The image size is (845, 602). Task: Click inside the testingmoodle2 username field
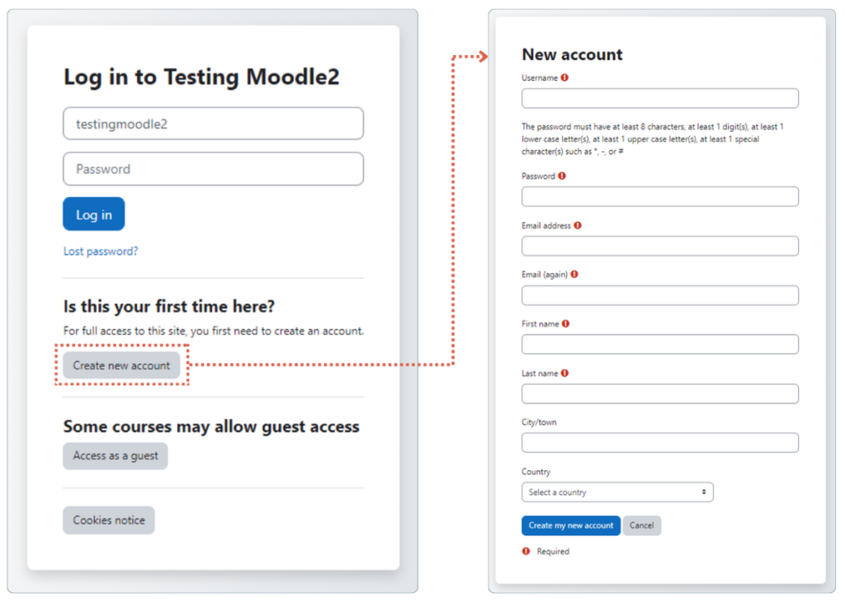point(213,123)
